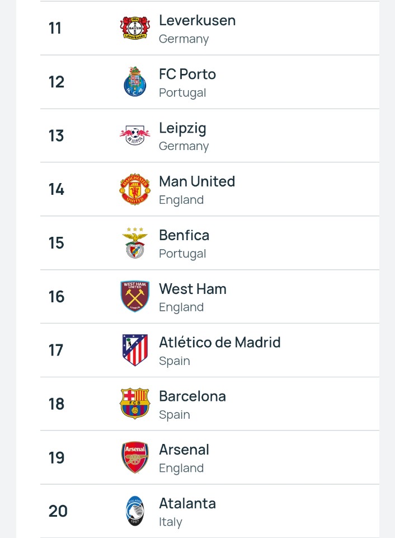Click England label under Arsenal
The image size is (395, 538).
point(181,468)
